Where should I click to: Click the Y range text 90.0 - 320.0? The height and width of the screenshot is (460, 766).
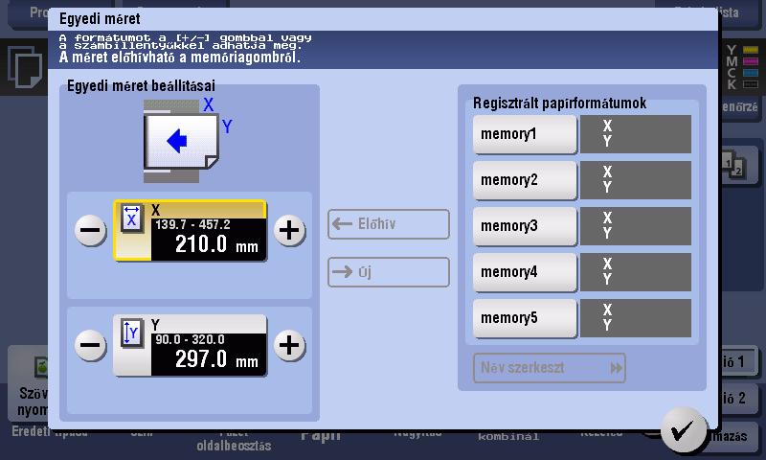190,339
